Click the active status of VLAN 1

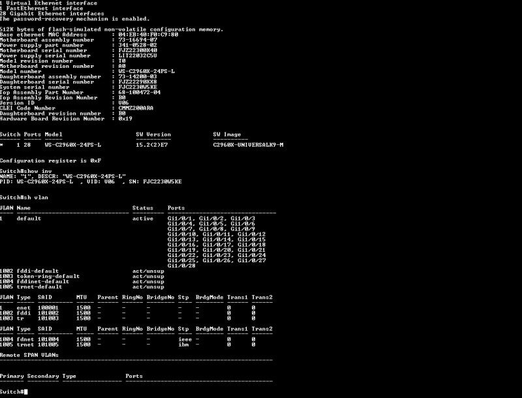143,219
